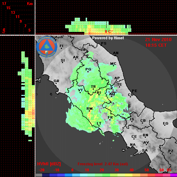This screenshot has height=177, width=177.
Task: Click the FR city label for Frosinone
Action: click(110, 118)
